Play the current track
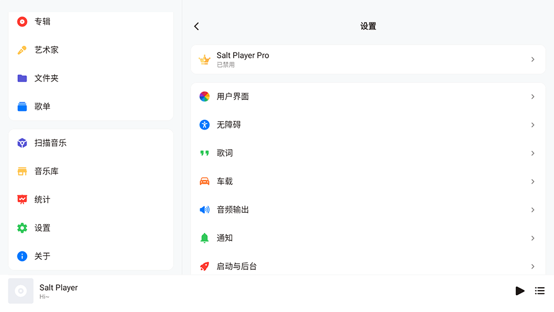This screenshot has width=554, height=312. point(520,291)
